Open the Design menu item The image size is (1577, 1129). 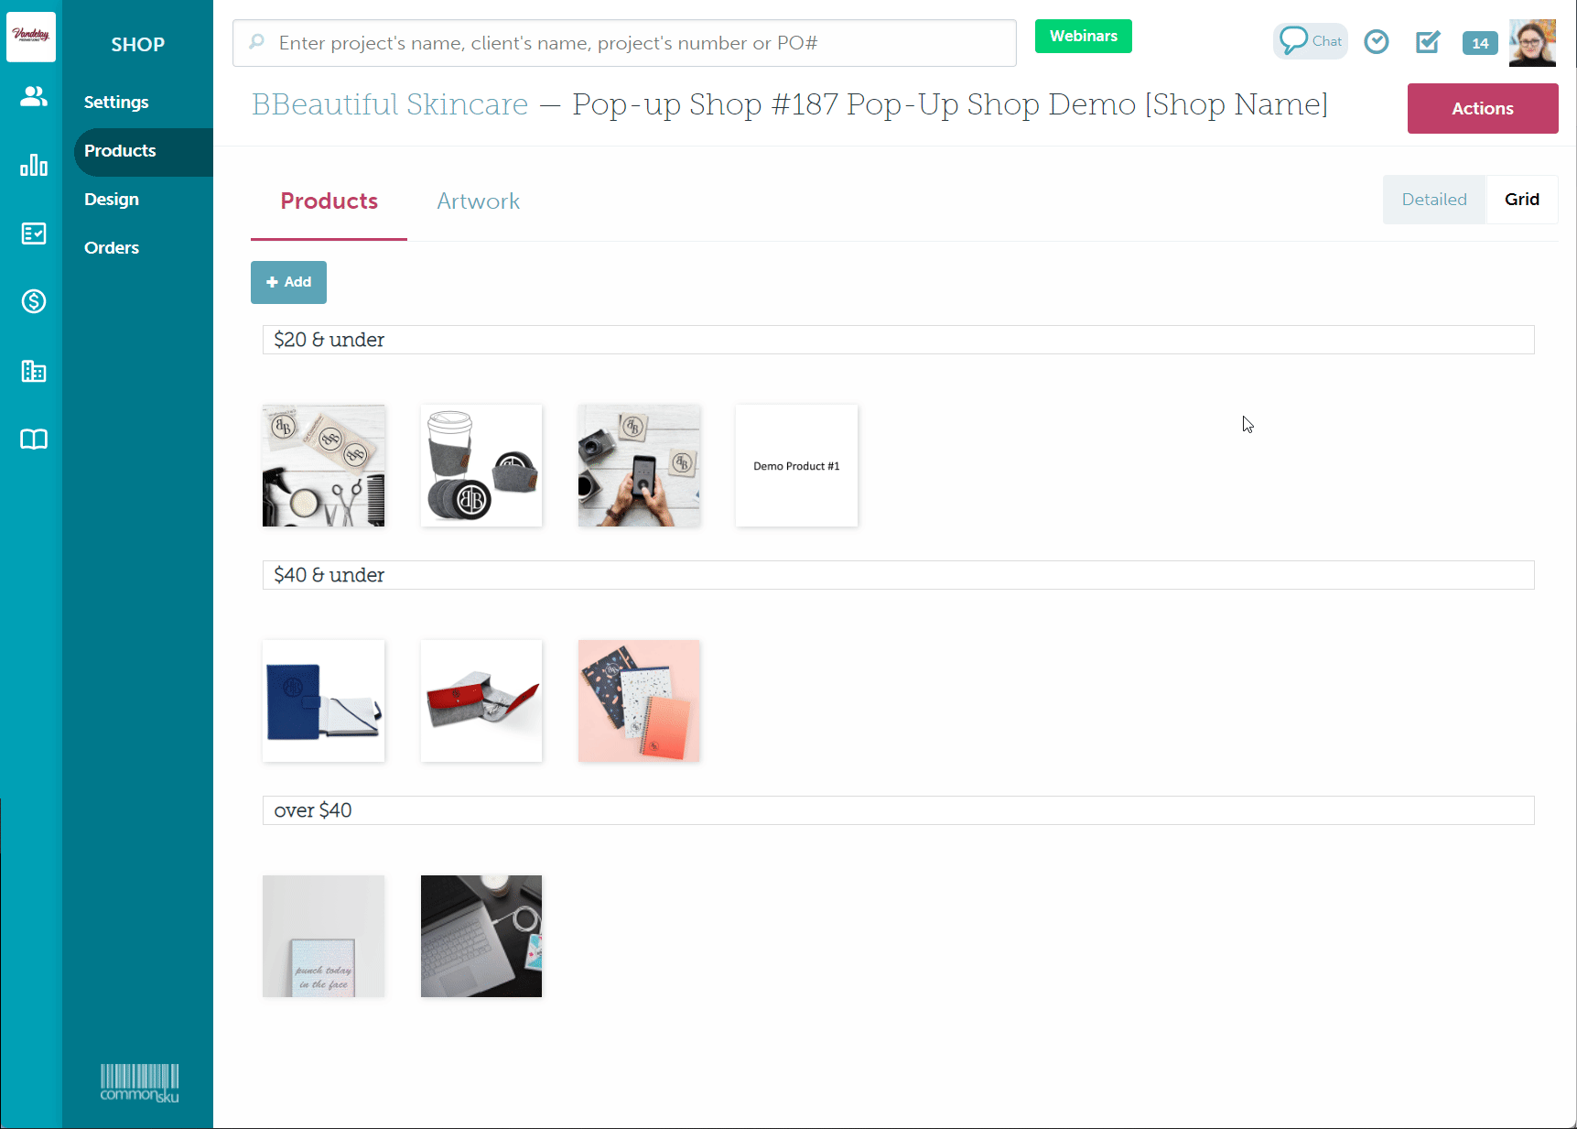coord(112,200)
